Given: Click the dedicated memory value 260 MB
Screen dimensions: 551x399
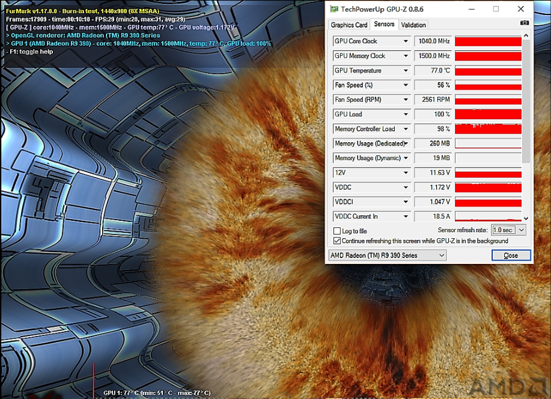Looking at the screenshot, I should [x=433, y=143].
